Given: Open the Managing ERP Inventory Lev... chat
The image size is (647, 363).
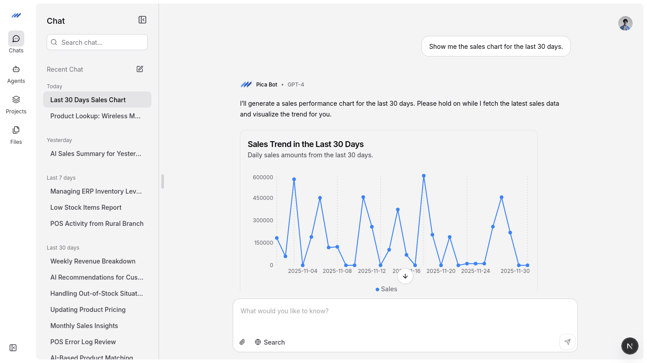Looking at the screenshot, I should coord(97,191).
